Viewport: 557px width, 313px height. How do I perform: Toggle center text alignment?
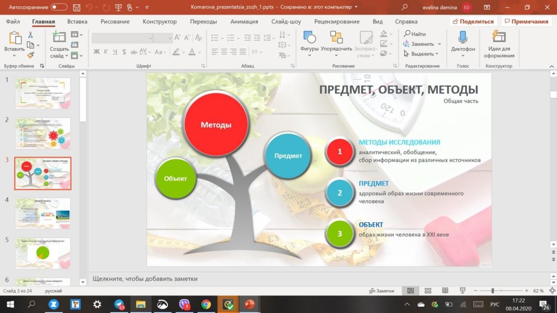click(224, 52)
